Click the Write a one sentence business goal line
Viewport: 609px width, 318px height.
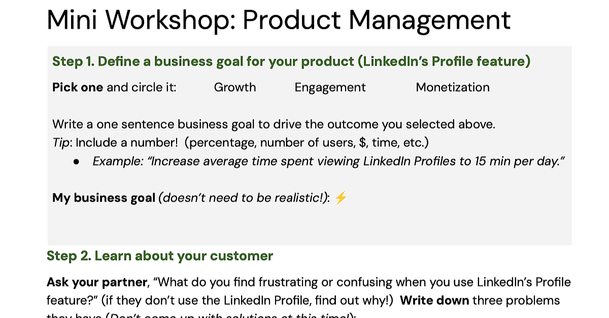pos(274,125)
